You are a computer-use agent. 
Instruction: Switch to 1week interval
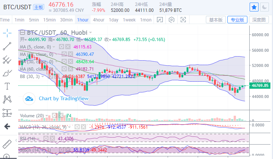pyautogui.click(x=129, y=20)
